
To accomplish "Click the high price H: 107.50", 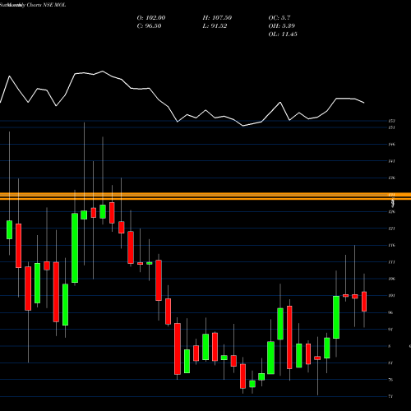I will point(217,17).
